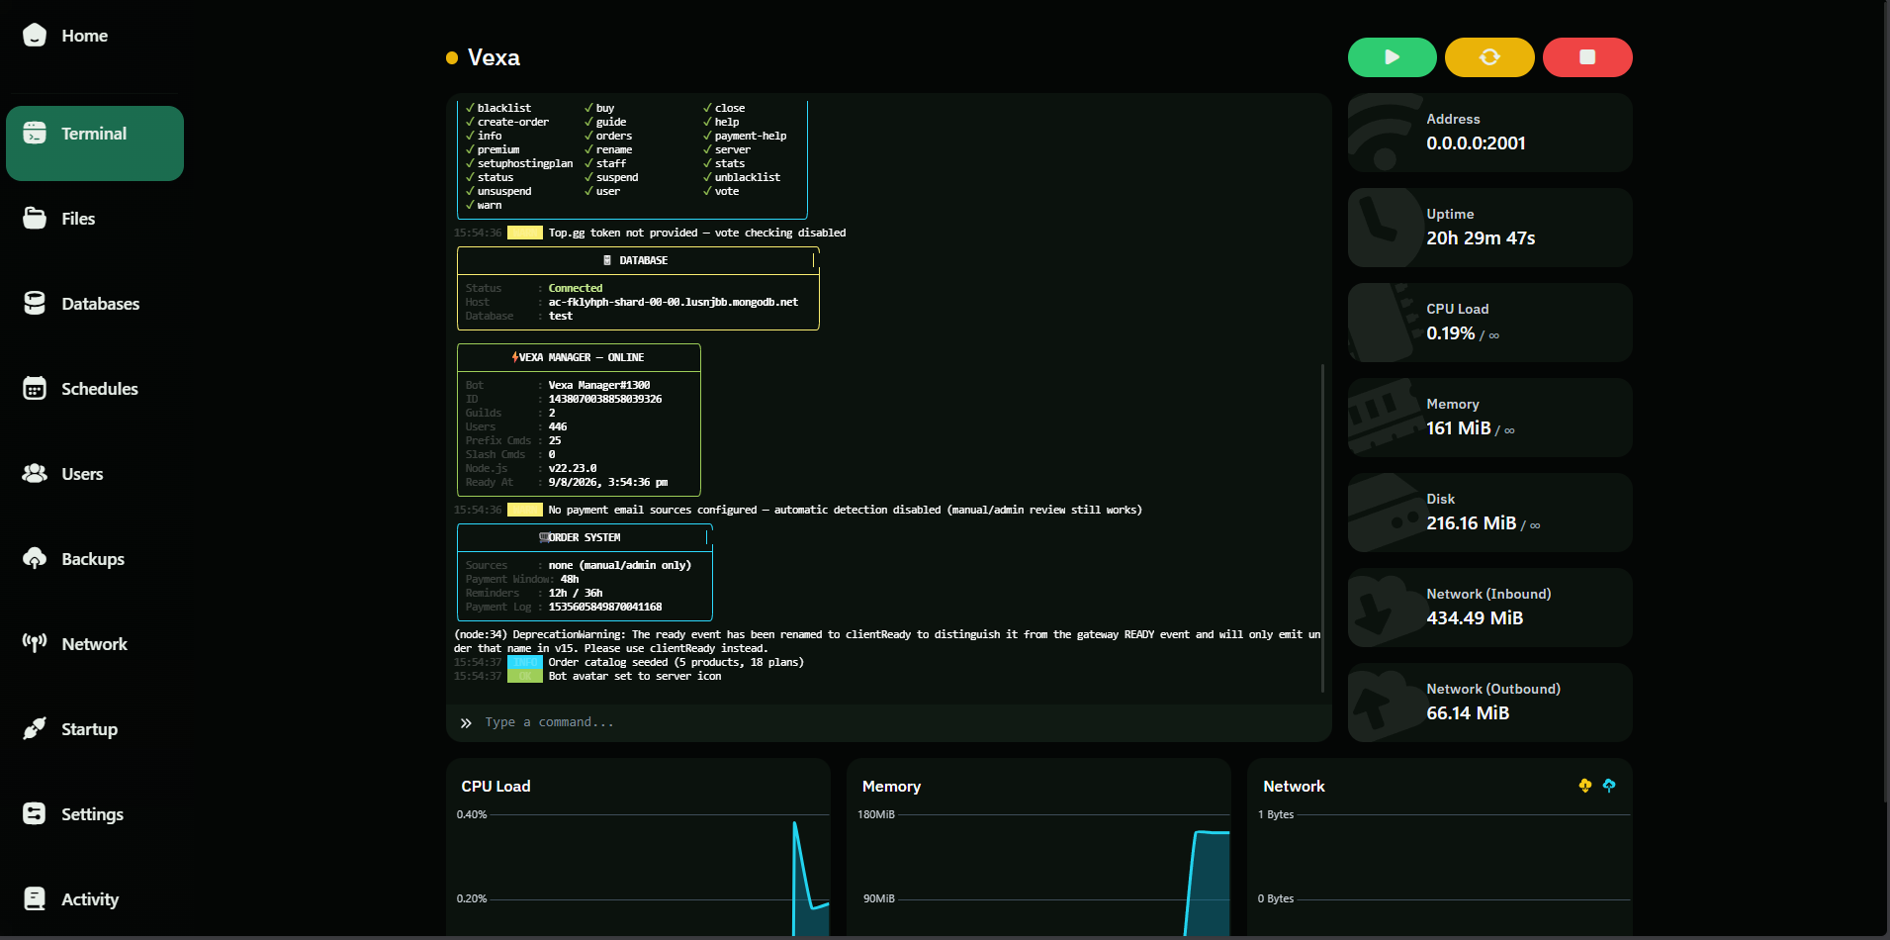Open the Home menu item

[94, 36]
